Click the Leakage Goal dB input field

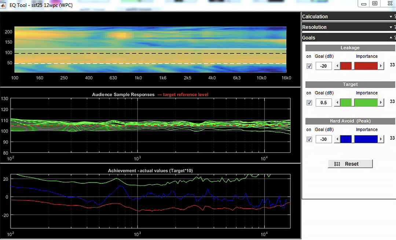coord(323,66)
